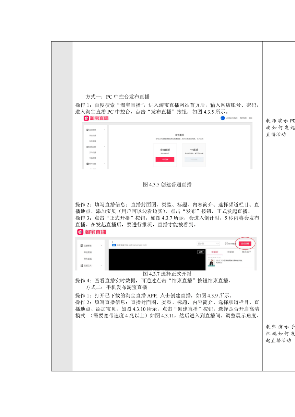295x417 pixels.
Task: Click the red 正式开播 button
Action: (245, 244)
